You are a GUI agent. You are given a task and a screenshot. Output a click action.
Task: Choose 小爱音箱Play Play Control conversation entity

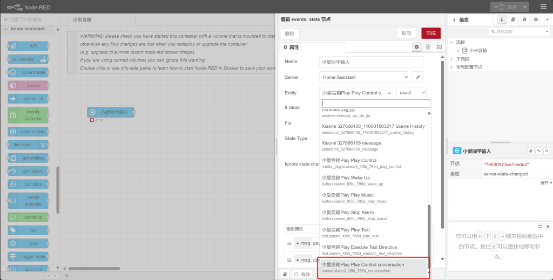pos(374,268)
